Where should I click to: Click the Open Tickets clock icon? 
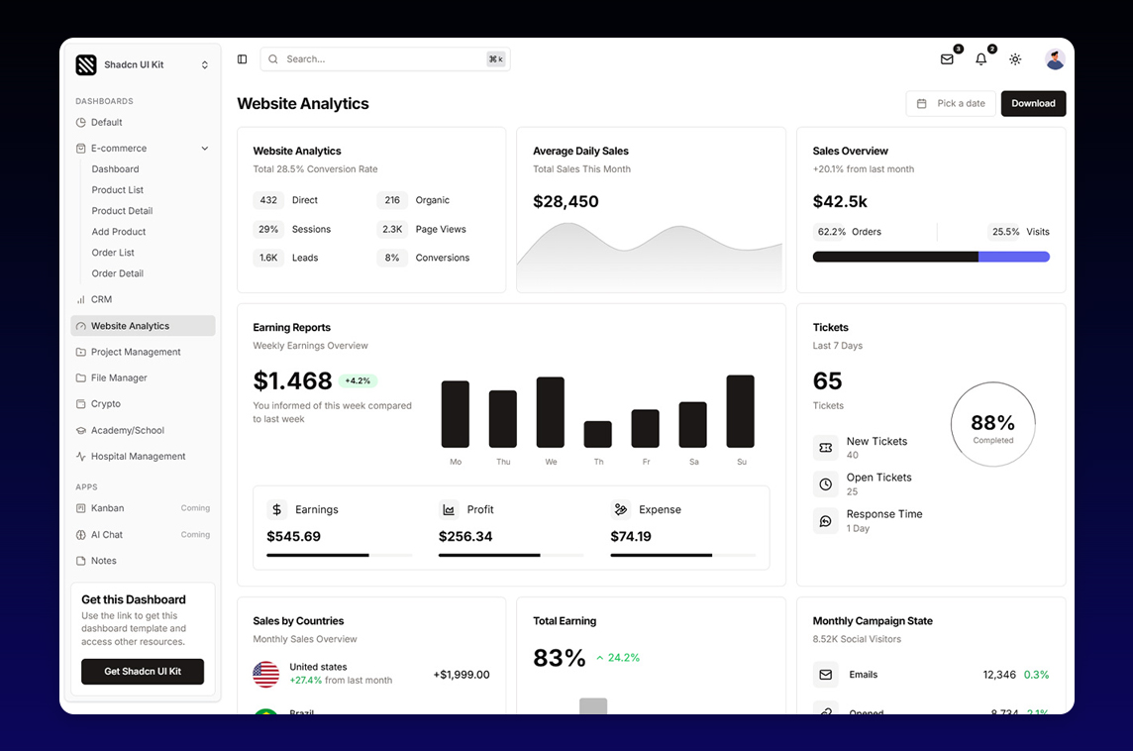click(826, 484)
